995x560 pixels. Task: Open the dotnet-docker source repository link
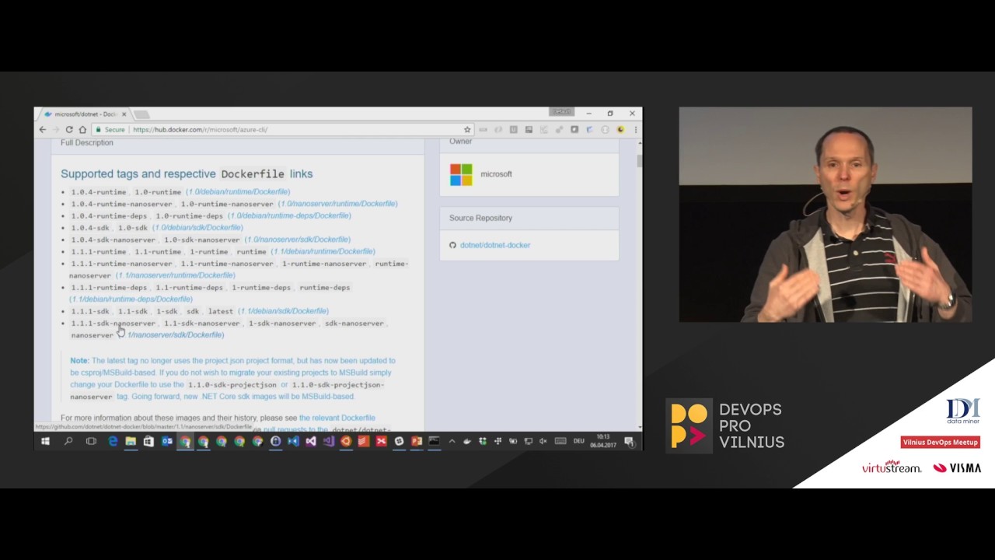[495, 245]
